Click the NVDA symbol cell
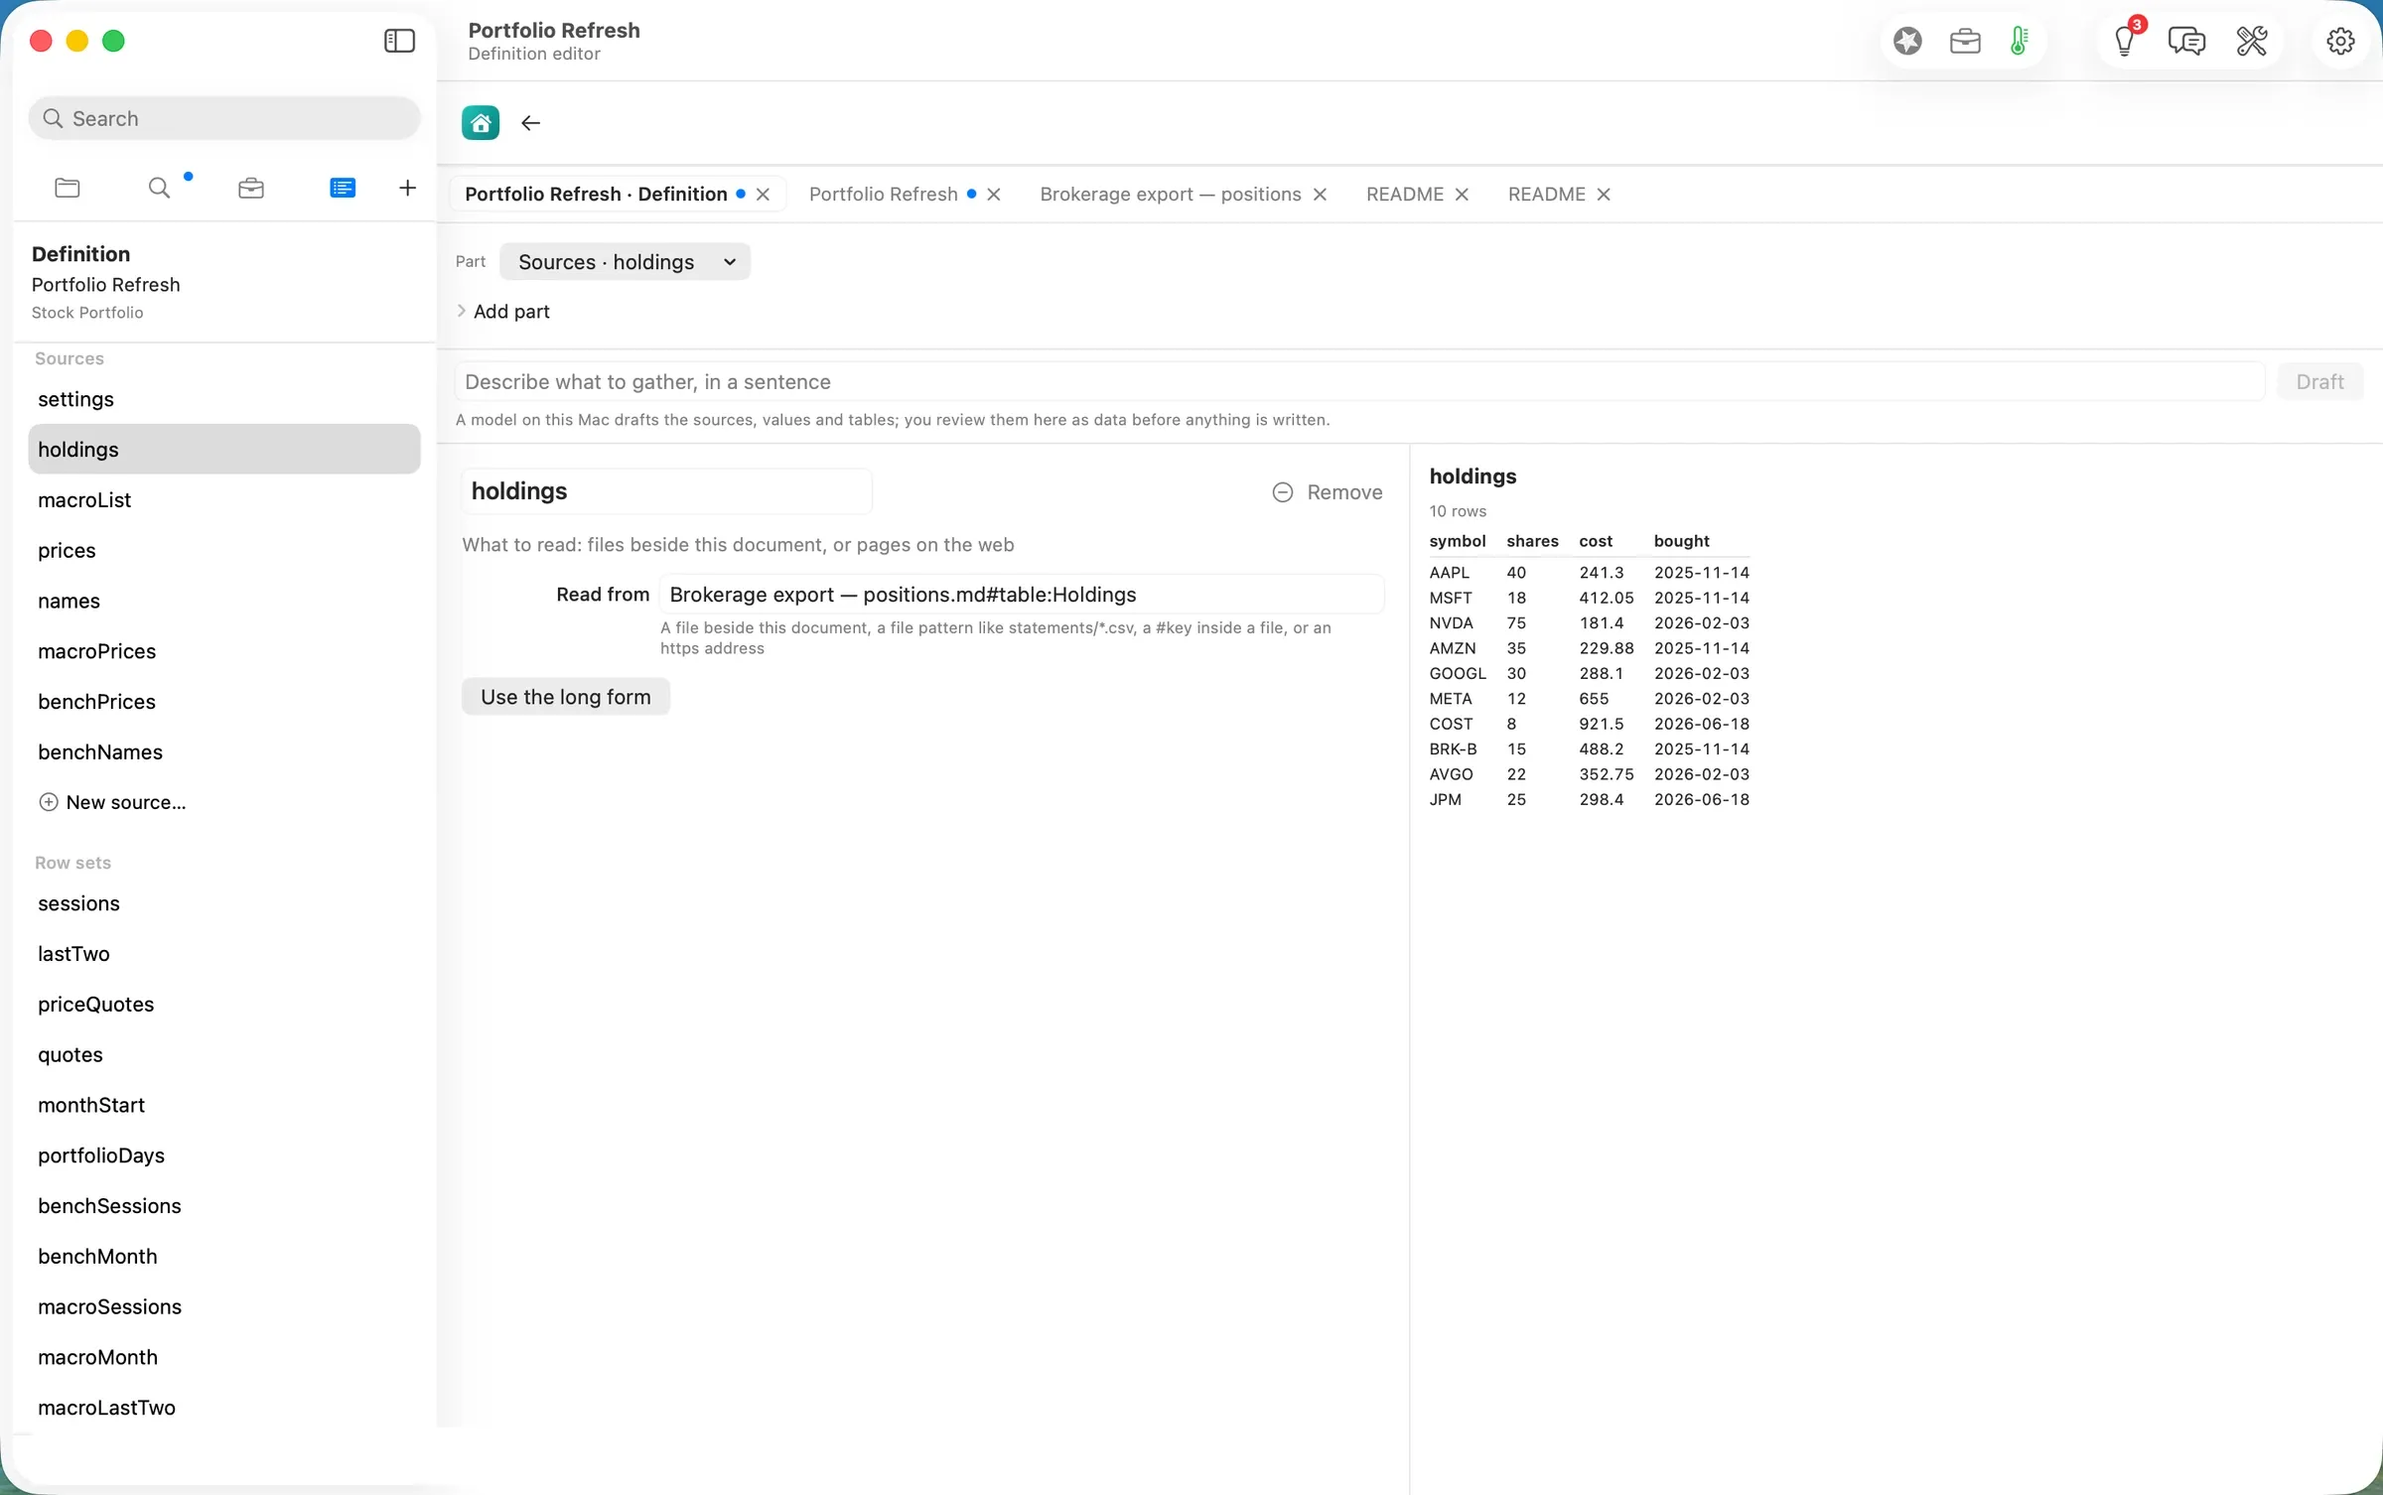Screen dimensions: 2383x1495 tap(1451, 623)
